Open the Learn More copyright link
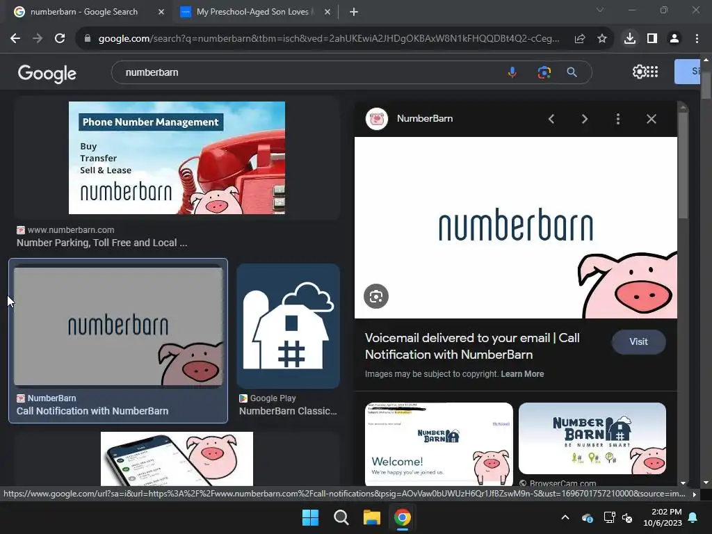The image size is (712, 534). 522,374
